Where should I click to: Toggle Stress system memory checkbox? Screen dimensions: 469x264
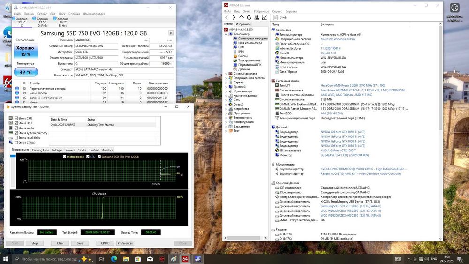[x=16, y=133]
